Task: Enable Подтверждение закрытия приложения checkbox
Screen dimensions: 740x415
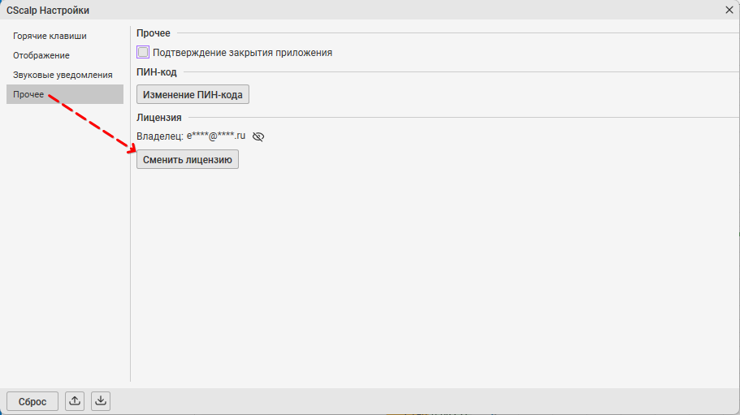Action: 143,52
